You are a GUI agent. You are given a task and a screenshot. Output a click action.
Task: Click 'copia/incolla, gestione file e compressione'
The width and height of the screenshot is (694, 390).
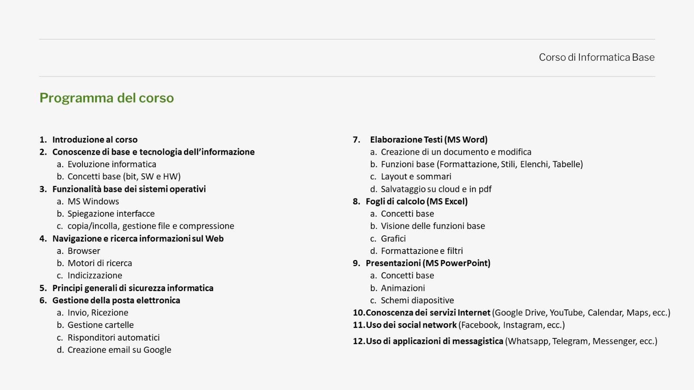tap(151, 226)
